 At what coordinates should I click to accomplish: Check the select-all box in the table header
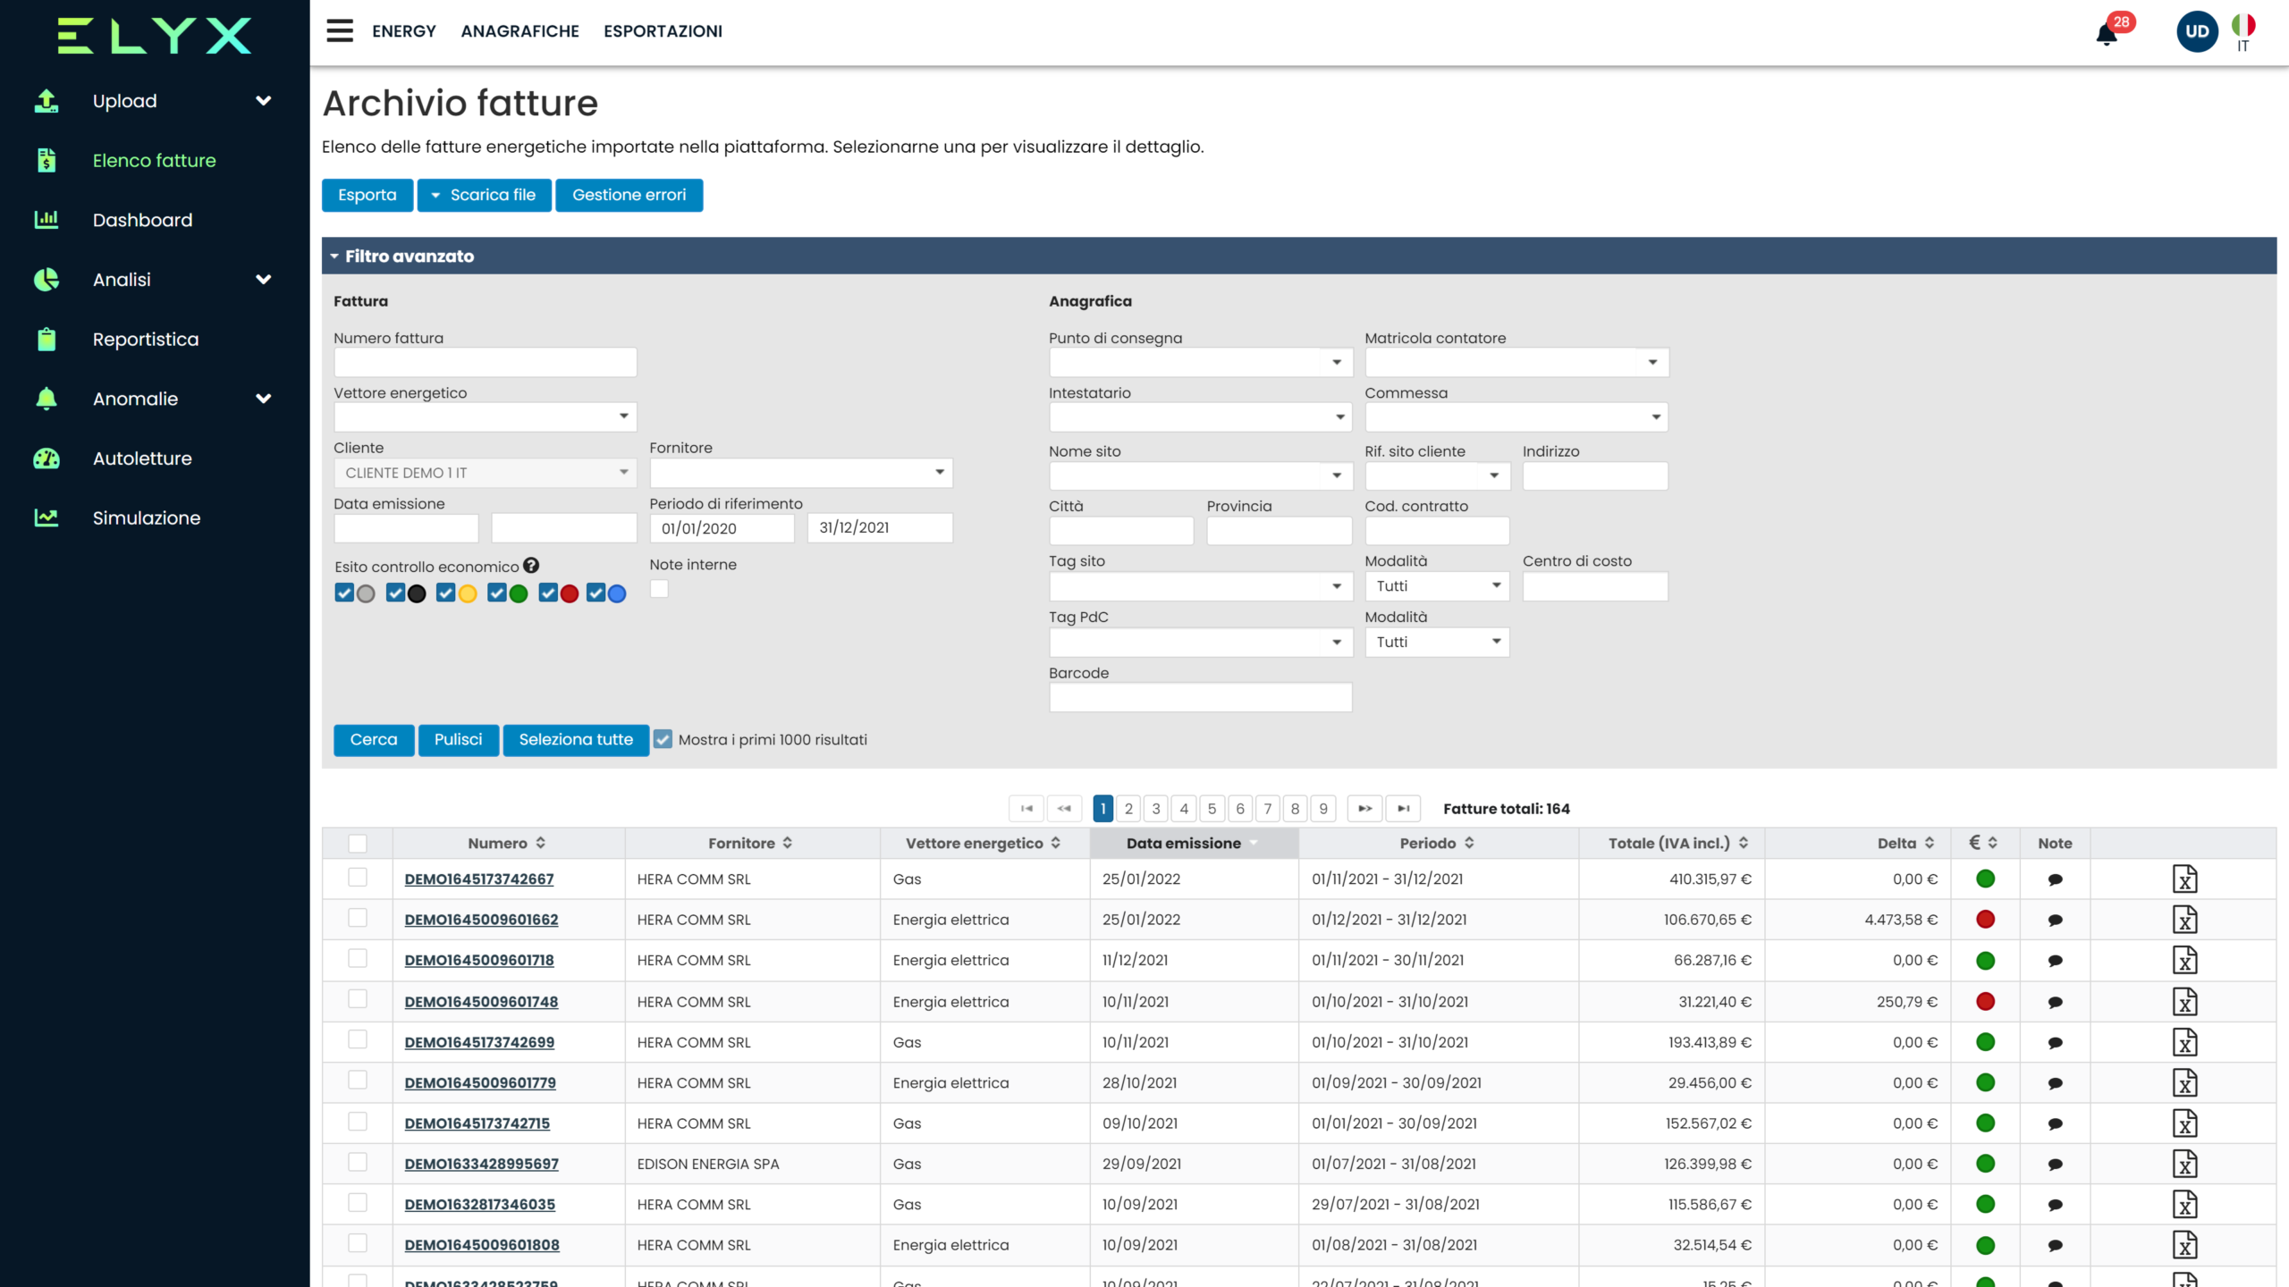358,843
